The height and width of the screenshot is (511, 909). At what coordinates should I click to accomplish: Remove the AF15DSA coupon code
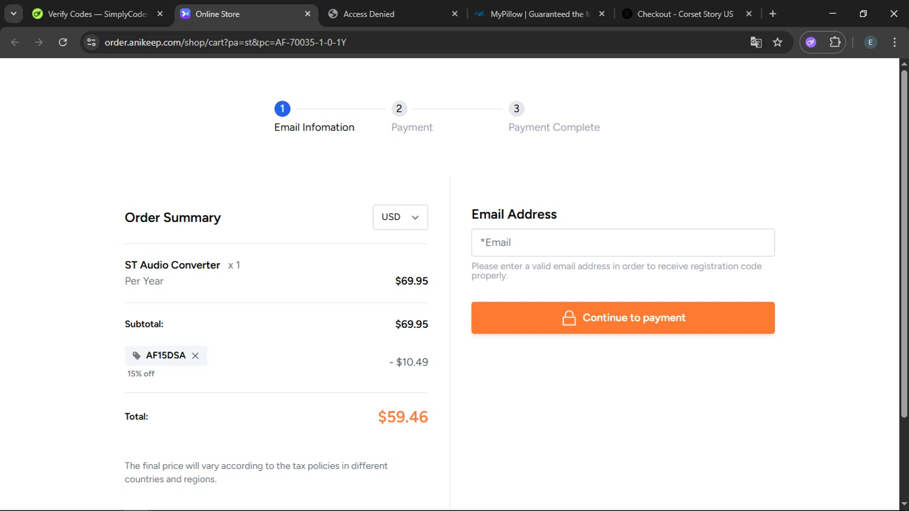click(195, 356)
